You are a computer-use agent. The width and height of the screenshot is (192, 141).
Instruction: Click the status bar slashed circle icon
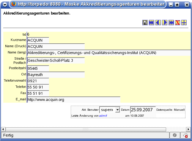(174, 135)
